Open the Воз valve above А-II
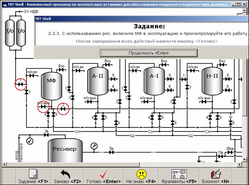 point(108,65)
